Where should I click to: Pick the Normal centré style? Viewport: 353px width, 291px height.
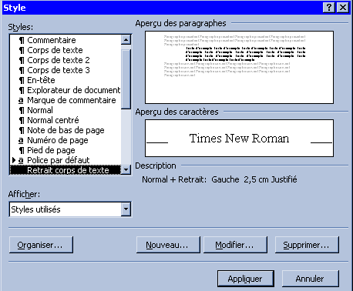coord(66,120)
